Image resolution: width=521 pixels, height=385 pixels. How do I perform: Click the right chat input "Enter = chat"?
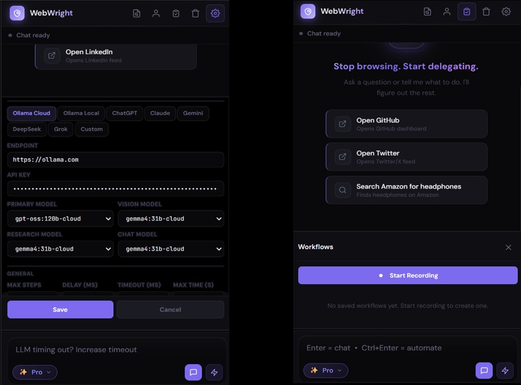tap(408, 348)
